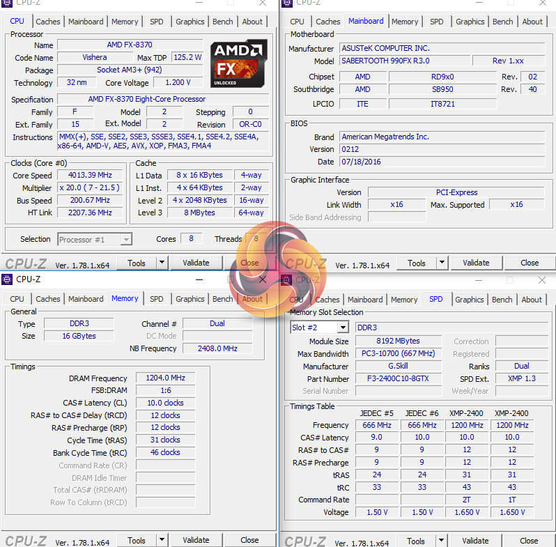Screen dimensions: 556x547
Task: Click Tools button in Mainboard window
Action: tap(417, 263)
